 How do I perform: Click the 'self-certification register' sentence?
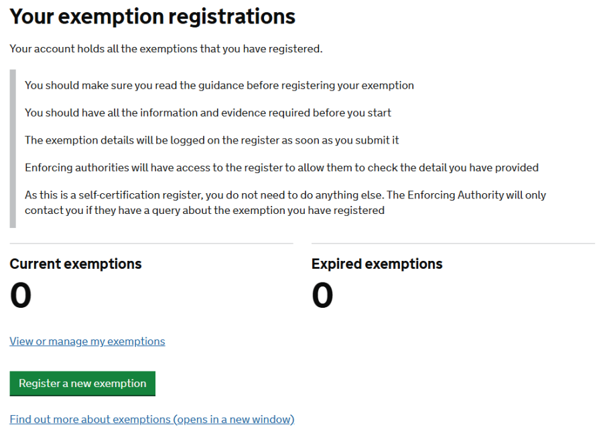tap(285, 195)
